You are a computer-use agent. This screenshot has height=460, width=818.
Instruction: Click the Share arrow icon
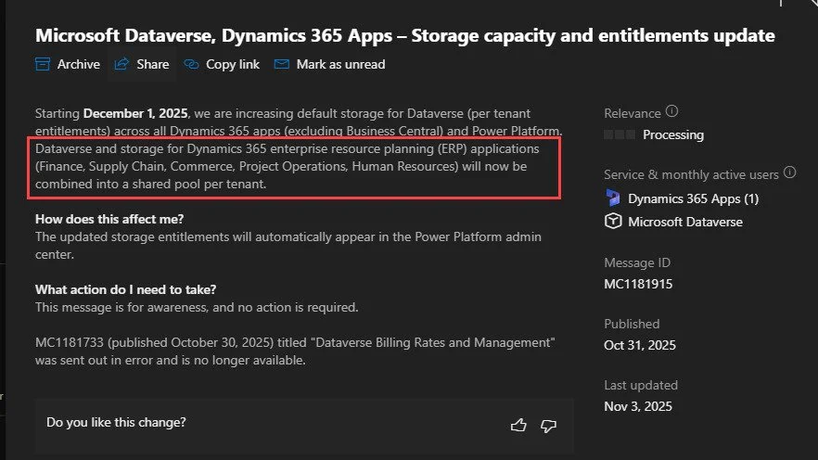(x=121, y=64)
